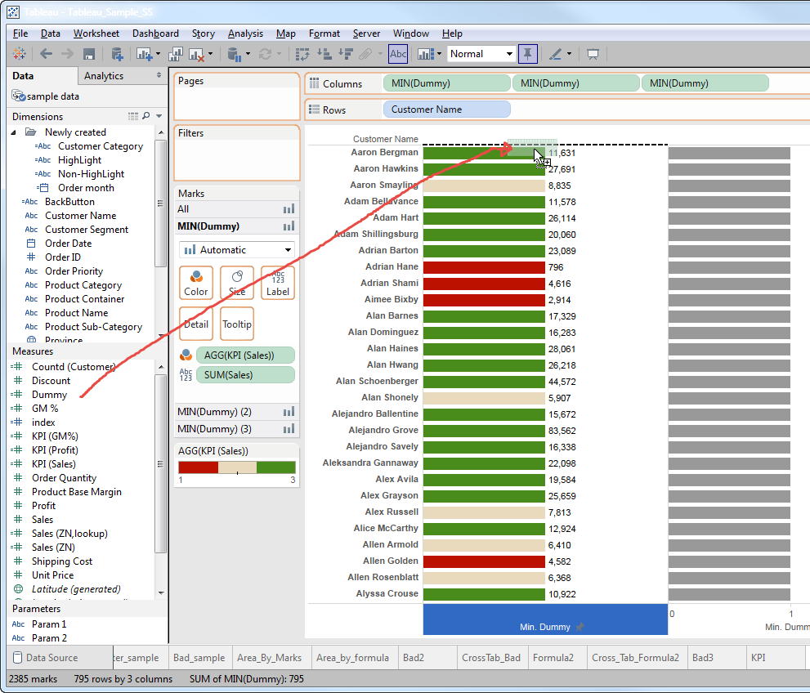Click the beige bar for Aaron Smayling
This screenshot has height=693, width=810.
484,186
